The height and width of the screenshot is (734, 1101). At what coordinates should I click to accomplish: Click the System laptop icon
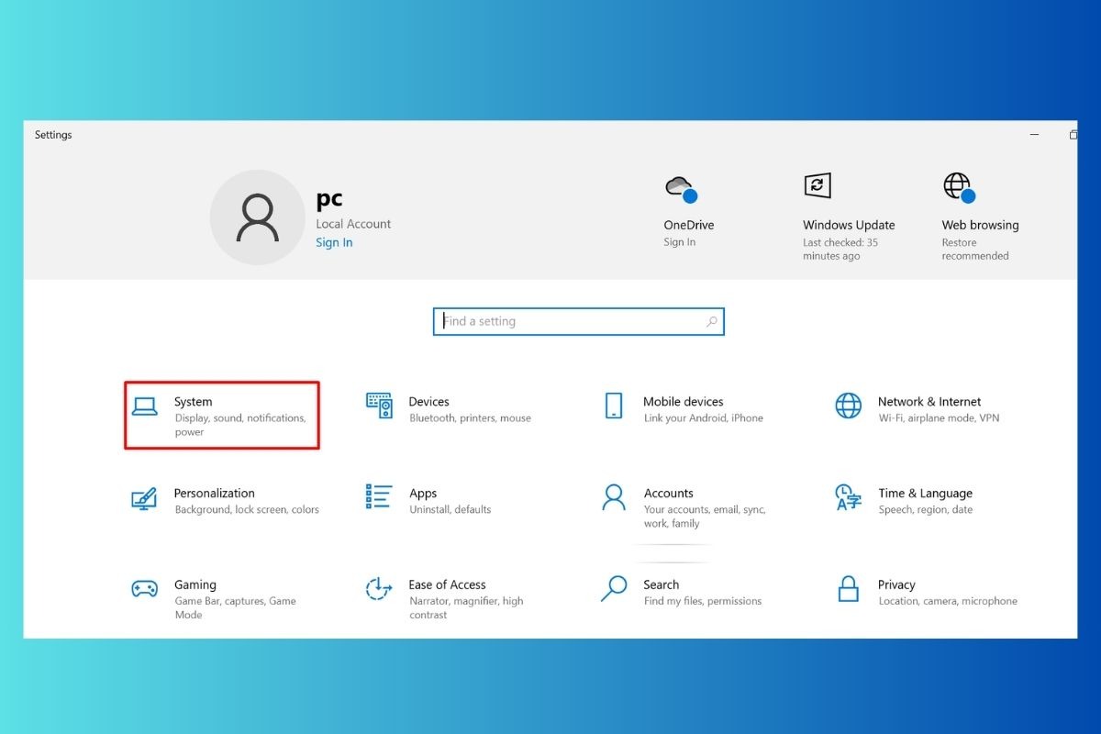click(145, 406)
